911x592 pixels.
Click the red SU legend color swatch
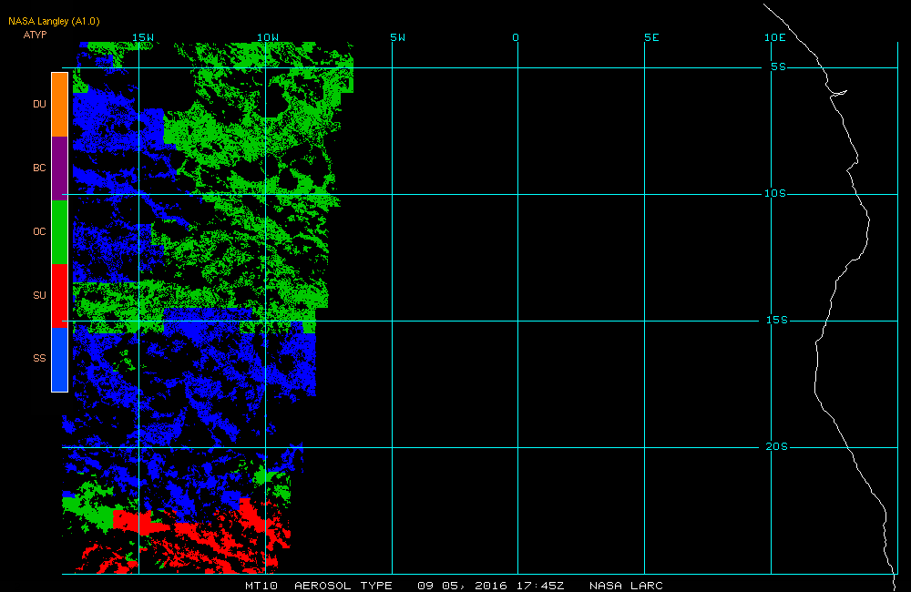[x=60, y=296]
